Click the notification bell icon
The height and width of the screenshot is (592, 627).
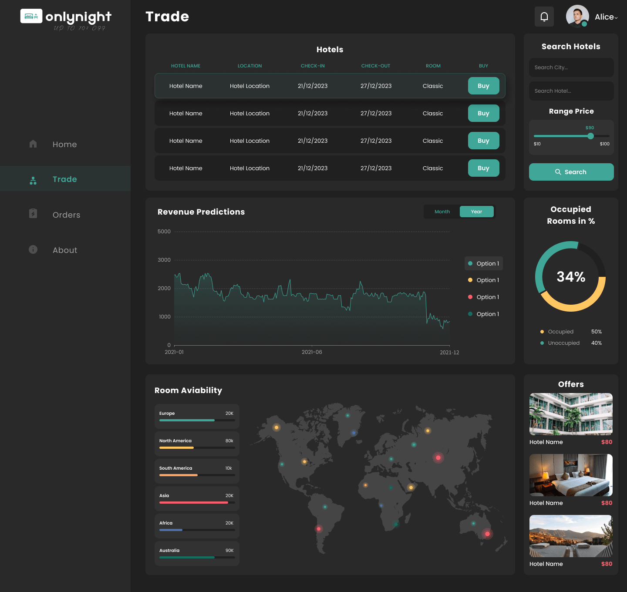pyautogui.click(x=544, y=17)
